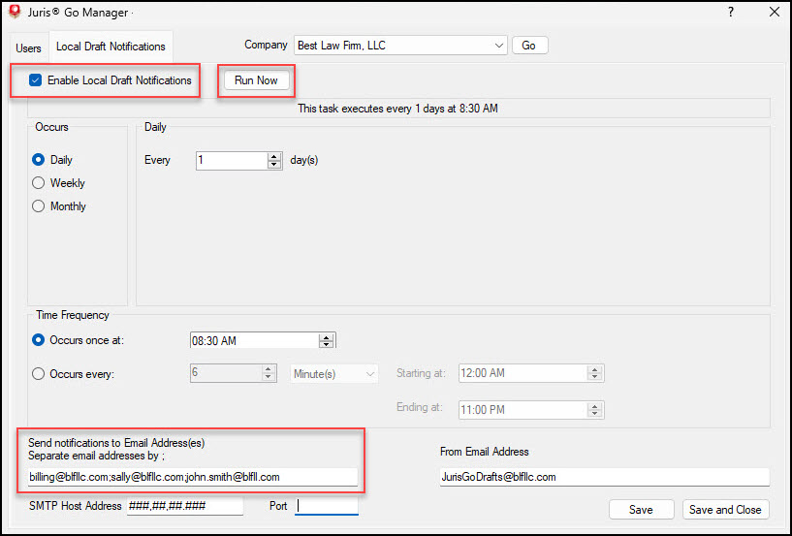792x536 pixels.
Task: Click the 08:30 AM time field
Action: point(255,340)
